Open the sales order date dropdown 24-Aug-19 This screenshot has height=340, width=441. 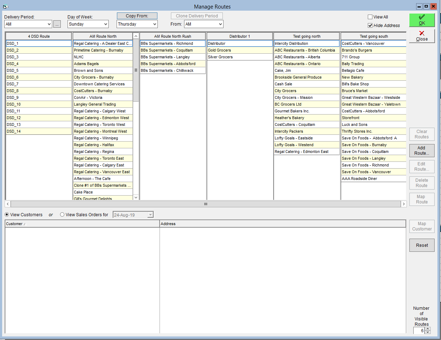point(150,214)
